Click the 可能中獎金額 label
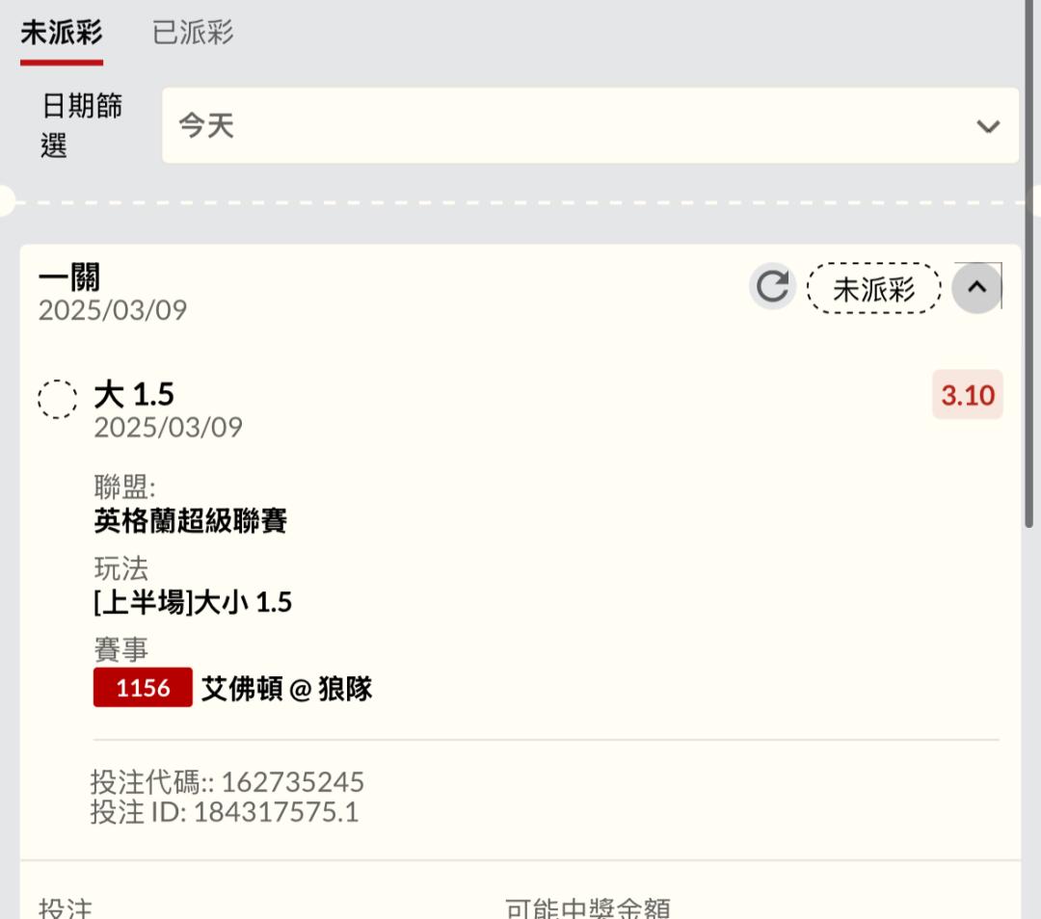The height and width of the screenshot is (919, 1041). pos(588,907)
